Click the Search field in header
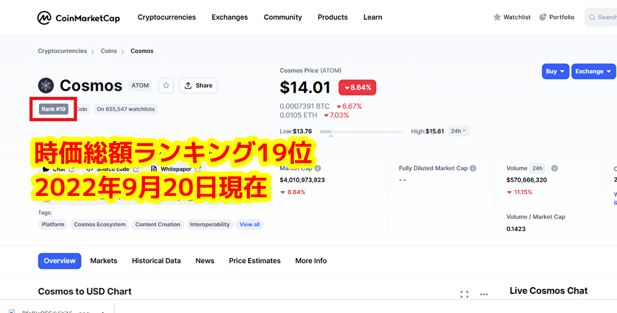The width and height of the screenshot is (617, 313). coord(602,17)
